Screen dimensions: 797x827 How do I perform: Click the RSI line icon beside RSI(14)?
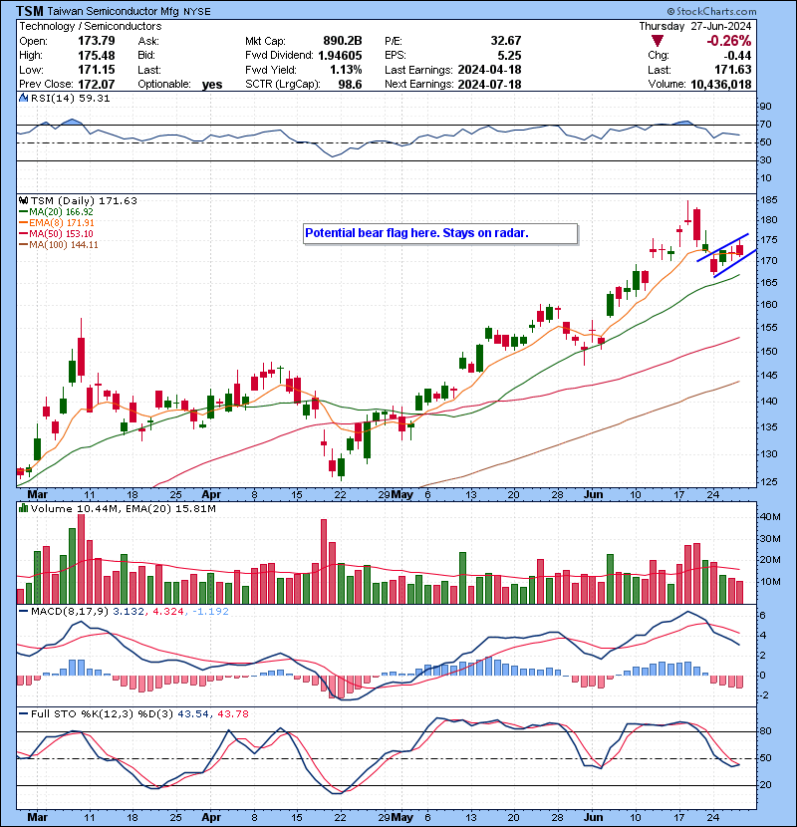[23, 98]
